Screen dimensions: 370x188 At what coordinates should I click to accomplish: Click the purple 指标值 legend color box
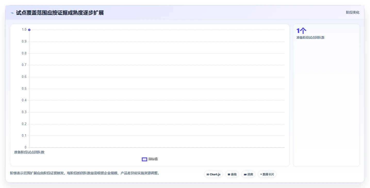144,159
